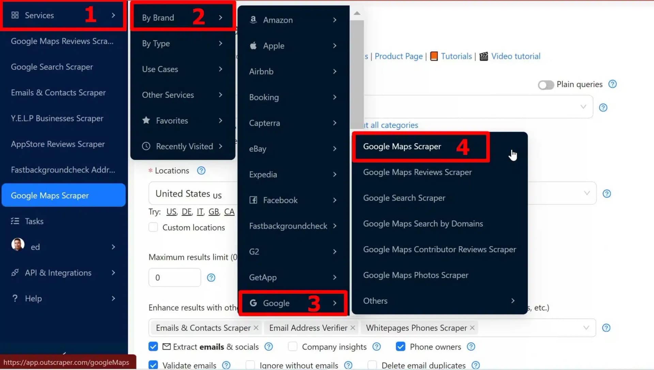Enable the Company insights checkbox
The image size is (654, 370).
click(293, 347)
